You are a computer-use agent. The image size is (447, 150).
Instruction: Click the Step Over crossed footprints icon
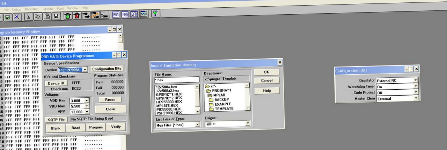[95, 15]
